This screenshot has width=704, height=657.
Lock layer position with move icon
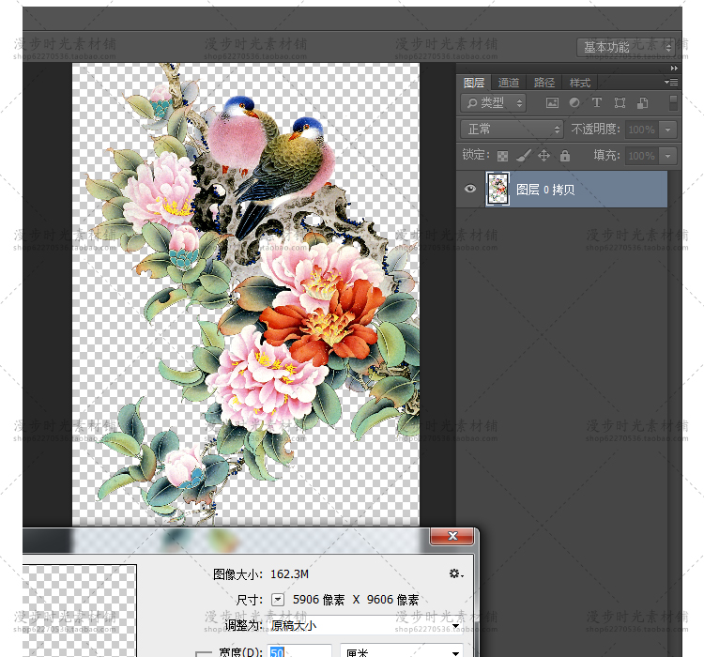pyautogui.click(x=543, y=156)
